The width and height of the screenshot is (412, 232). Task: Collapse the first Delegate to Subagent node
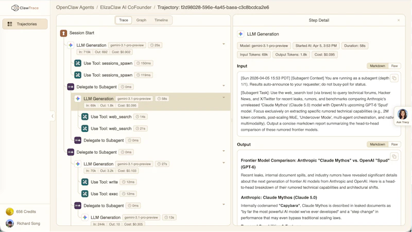tap(224, 86)
